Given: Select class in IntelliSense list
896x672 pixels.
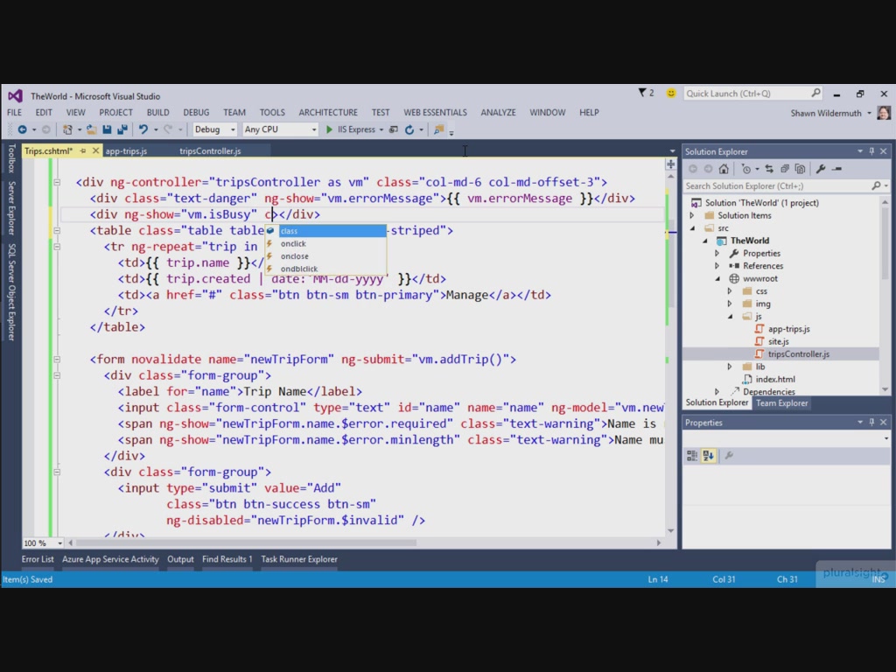Looking at the screenshot, I should (325, 231).
